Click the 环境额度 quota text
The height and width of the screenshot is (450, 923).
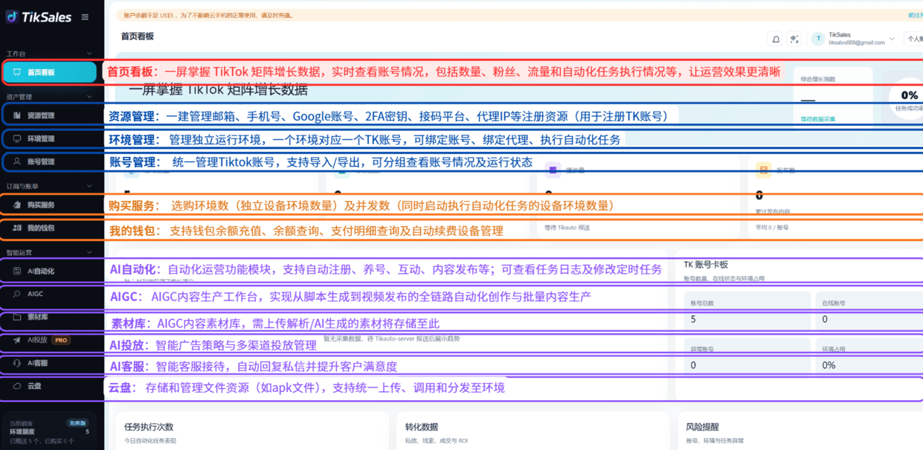coord(22,431)
